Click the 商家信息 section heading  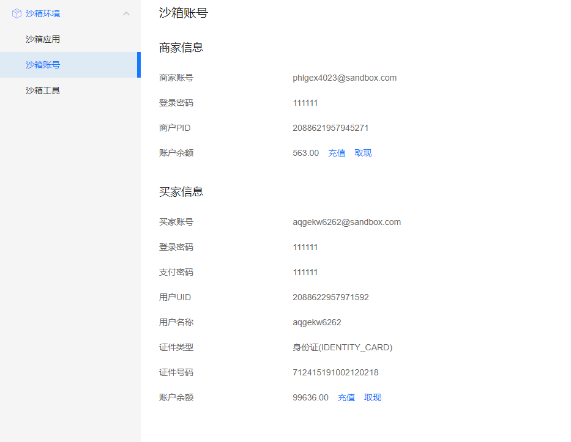tap(181, 48)
